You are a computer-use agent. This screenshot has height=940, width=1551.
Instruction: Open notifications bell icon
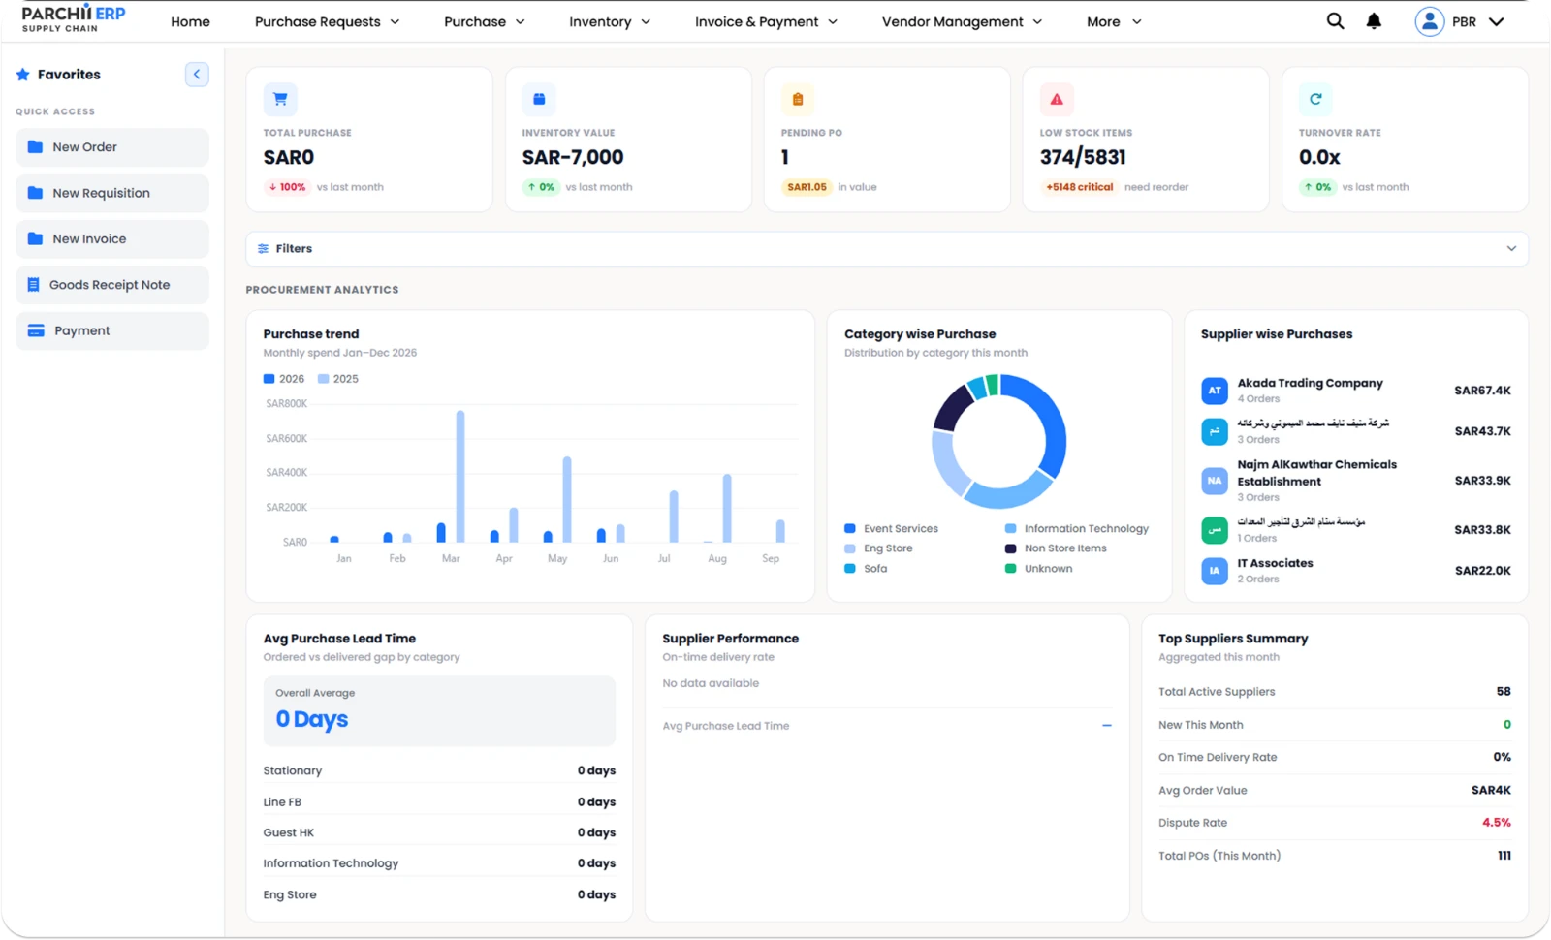pyautogui.click(x=1374, y=21)
